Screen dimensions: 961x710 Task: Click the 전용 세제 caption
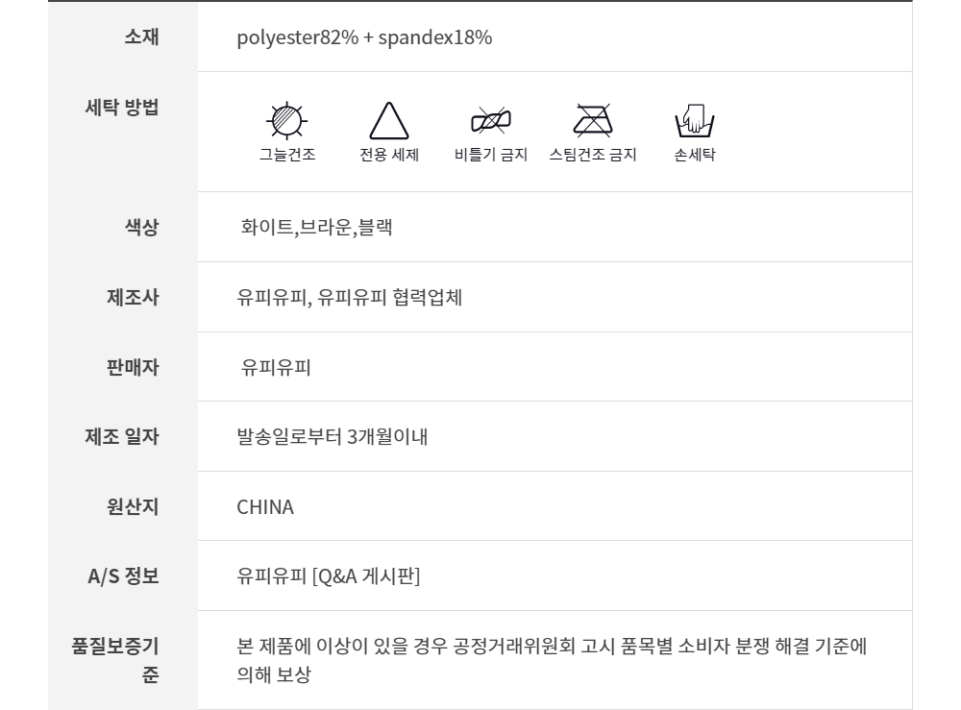pos(389,155)
